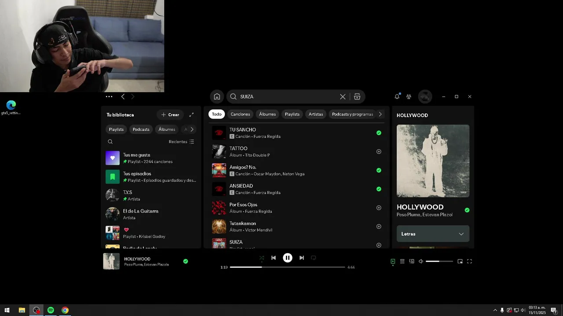Viewport: 563px width, 316px height.
Task: Open the miniplayer
Action: pos(460,261)
